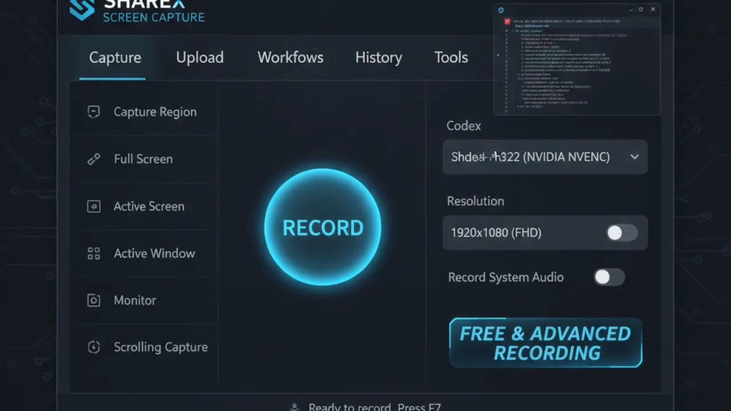This screenshot has height=411, width=731.
Task: Click the code preview thumbnail window
Action: 577,59
